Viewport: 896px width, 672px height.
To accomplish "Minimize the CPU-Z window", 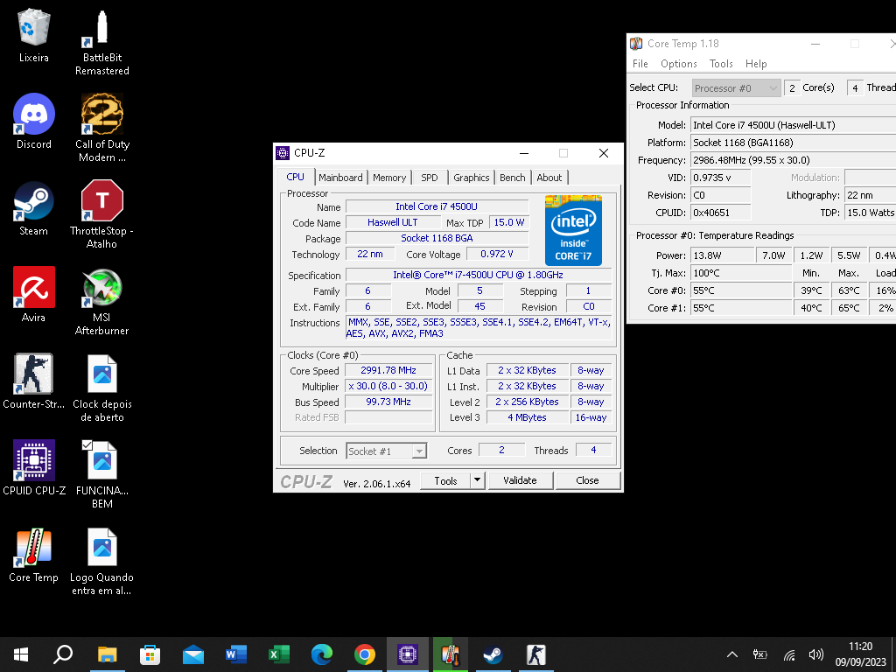I will tap(524, 153).
